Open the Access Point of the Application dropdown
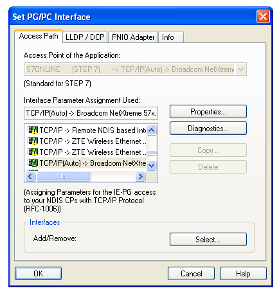279x295 pixels. tap(240, 69)
